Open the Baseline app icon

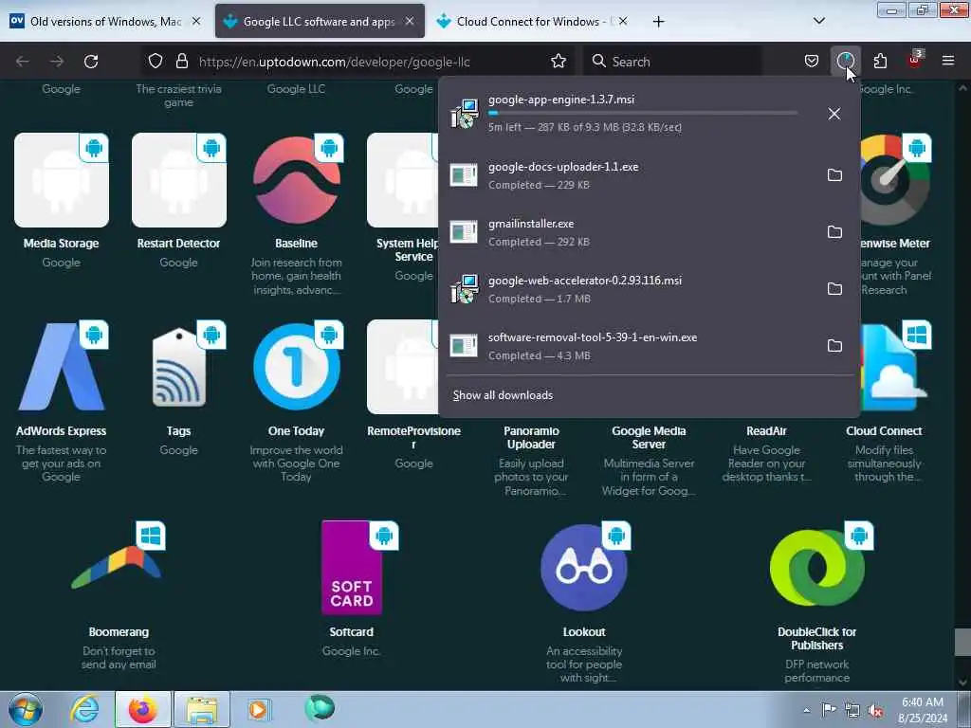click(297, 179)
